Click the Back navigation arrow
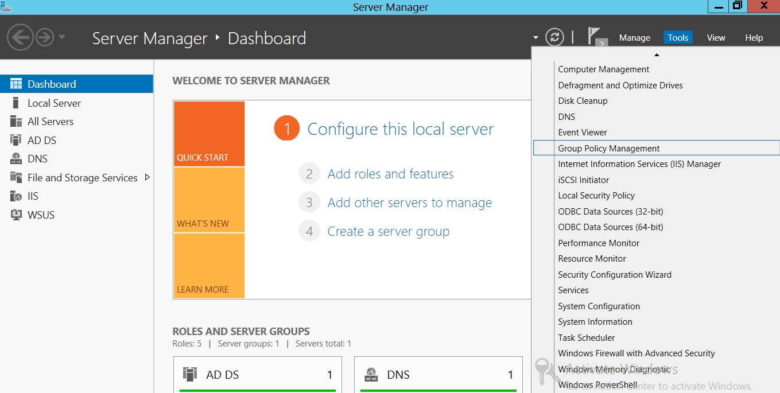Image resolution: width=780 pixels, height=393 pixels. [20, 38]
